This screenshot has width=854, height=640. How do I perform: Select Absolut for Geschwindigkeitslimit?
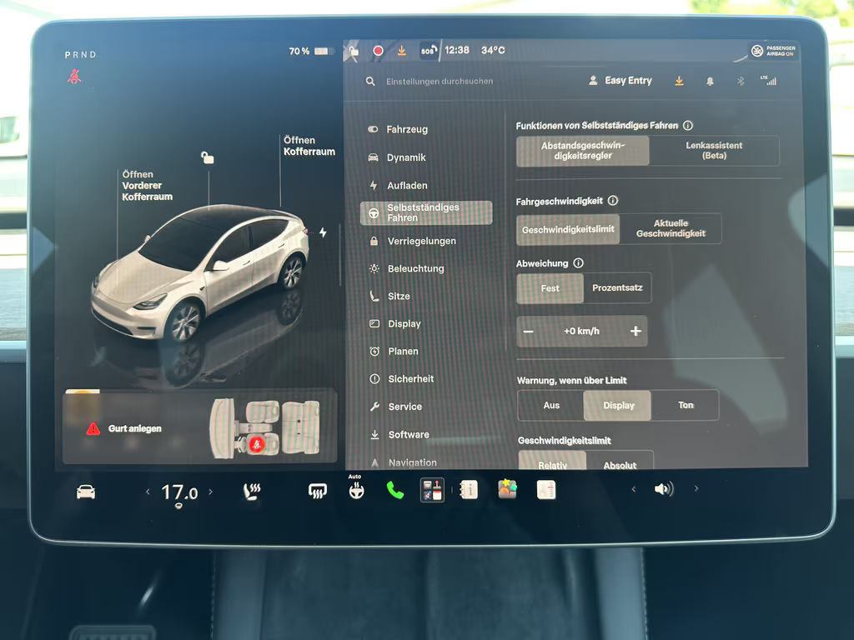(x=620, y=462)
